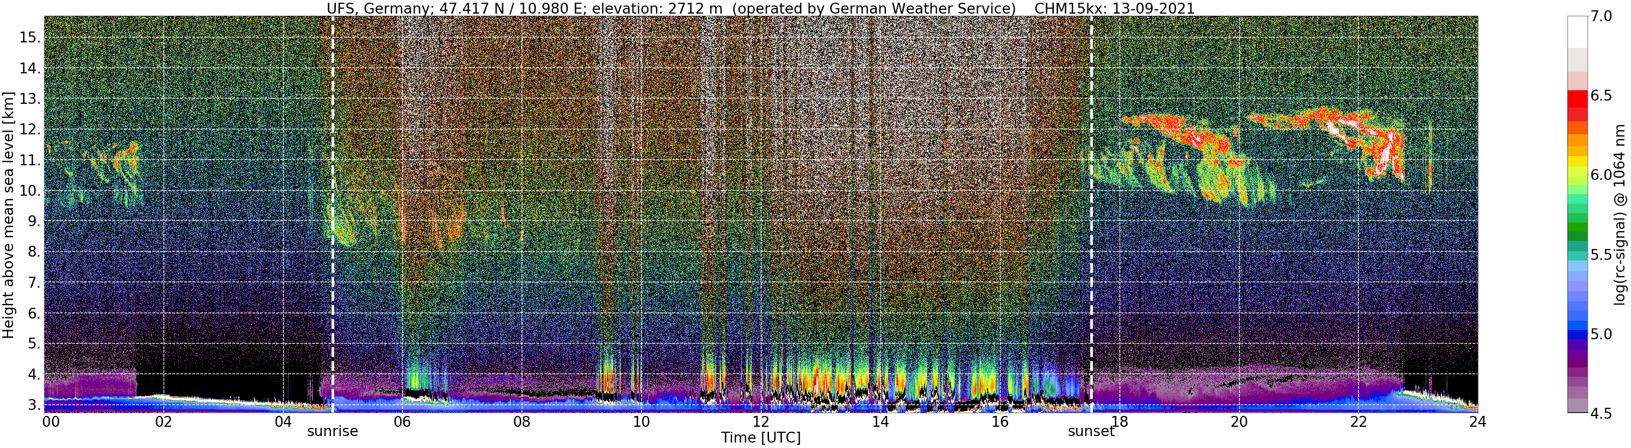
Task: Click the y-axis tick label 3.
Action: [x=33, y=405]
